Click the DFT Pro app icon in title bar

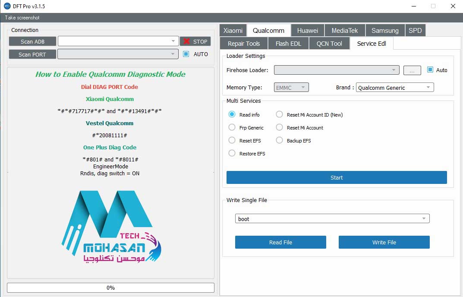[7, 6]
